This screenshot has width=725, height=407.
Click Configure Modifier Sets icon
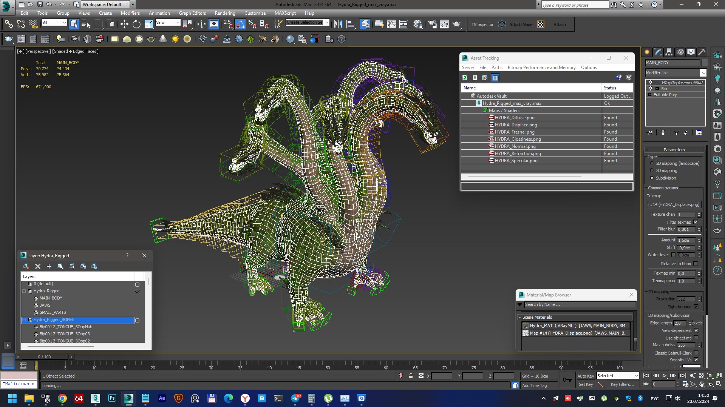point(699,133)
